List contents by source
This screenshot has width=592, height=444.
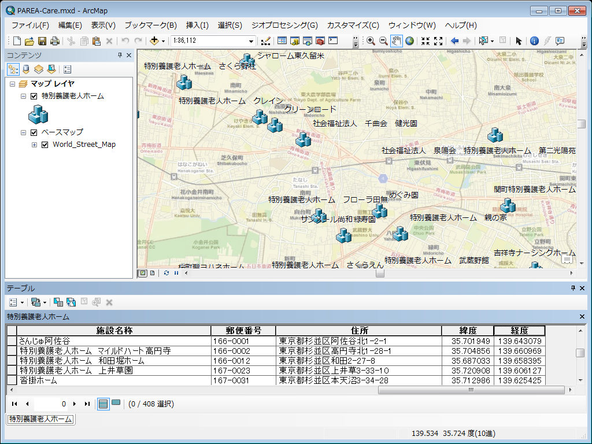(26, 69)
